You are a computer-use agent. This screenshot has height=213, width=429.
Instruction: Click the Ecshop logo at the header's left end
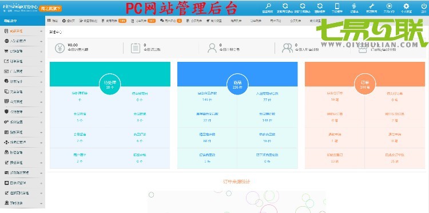[20, 7]
